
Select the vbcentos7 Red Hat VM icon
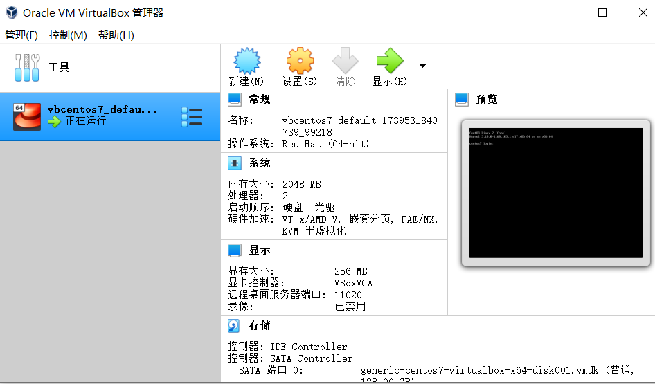coord(27,117)
